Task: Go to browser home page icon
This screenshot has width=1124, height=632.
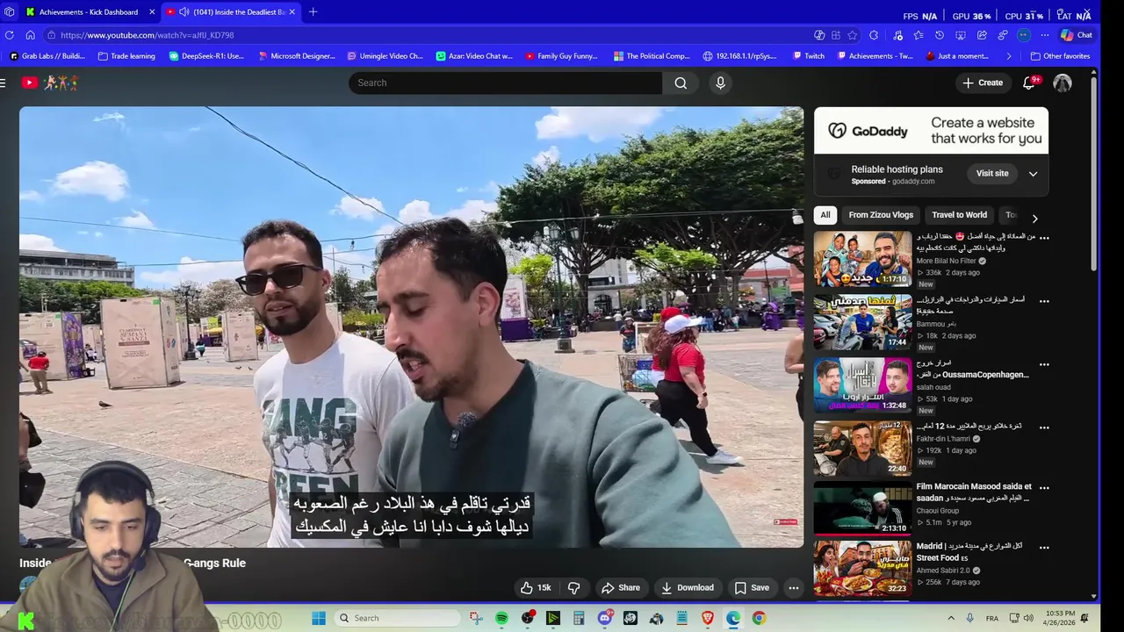Action: pos(30,35)
